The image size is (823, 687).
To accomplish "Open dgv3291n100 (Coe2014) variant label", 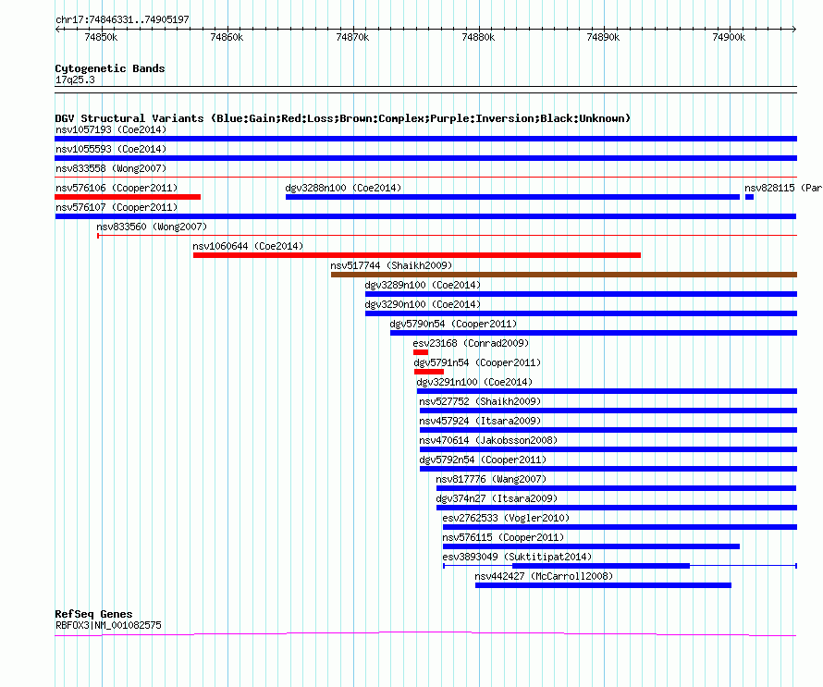I will pyautogui.click(x=474, y=382).
